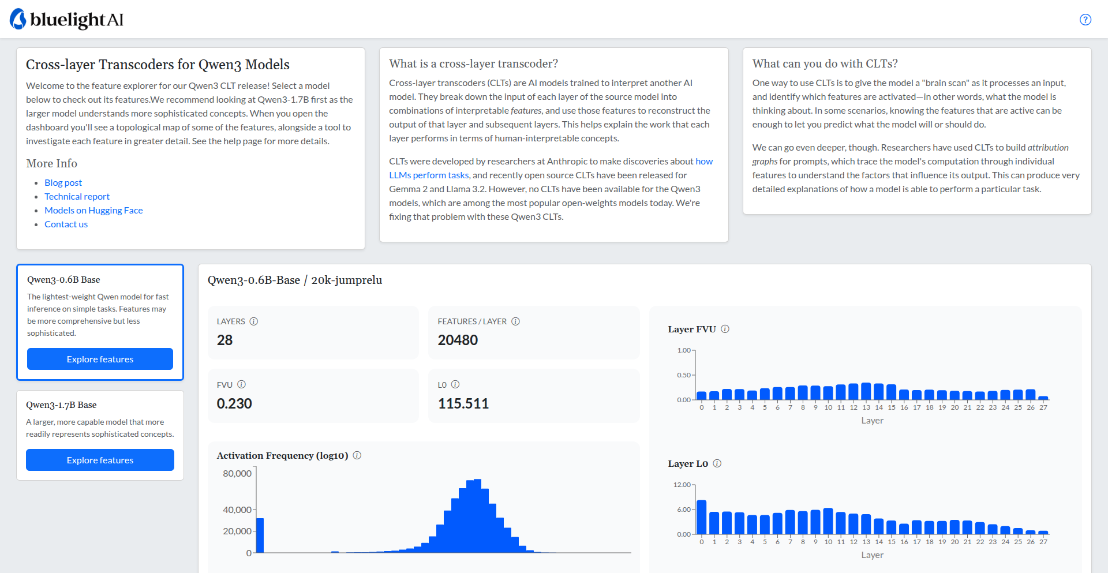Click the help question mark icon

[1085, 20]
